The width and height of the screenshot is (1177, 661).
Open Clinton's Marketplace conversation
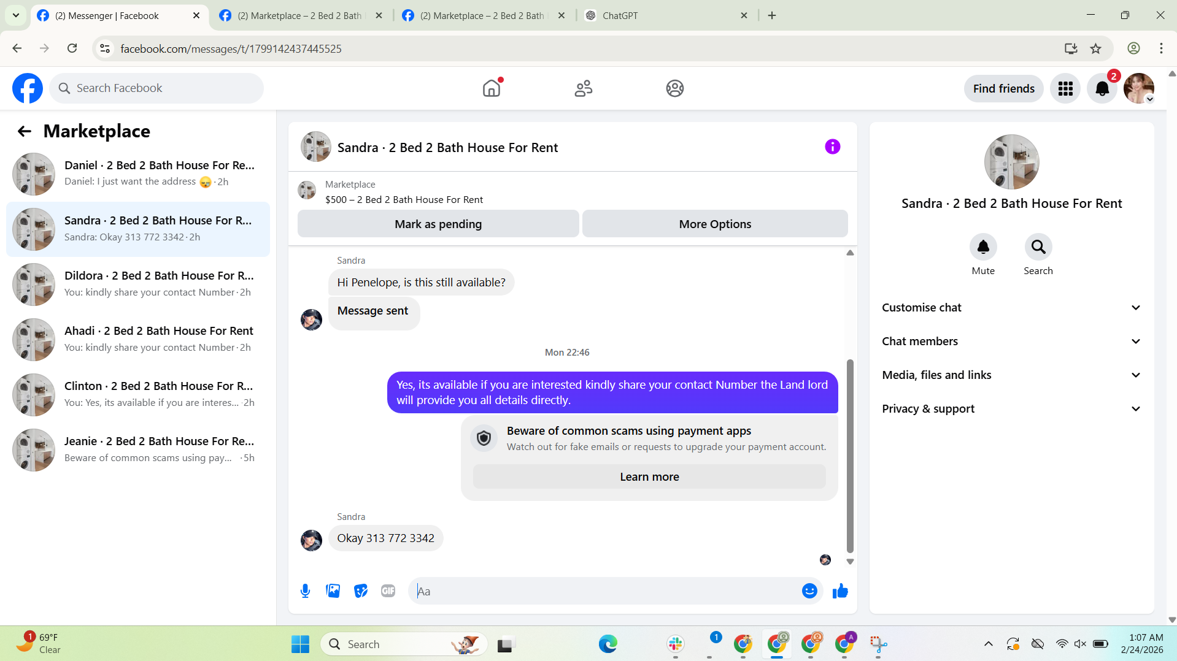(x=138, y=395)
